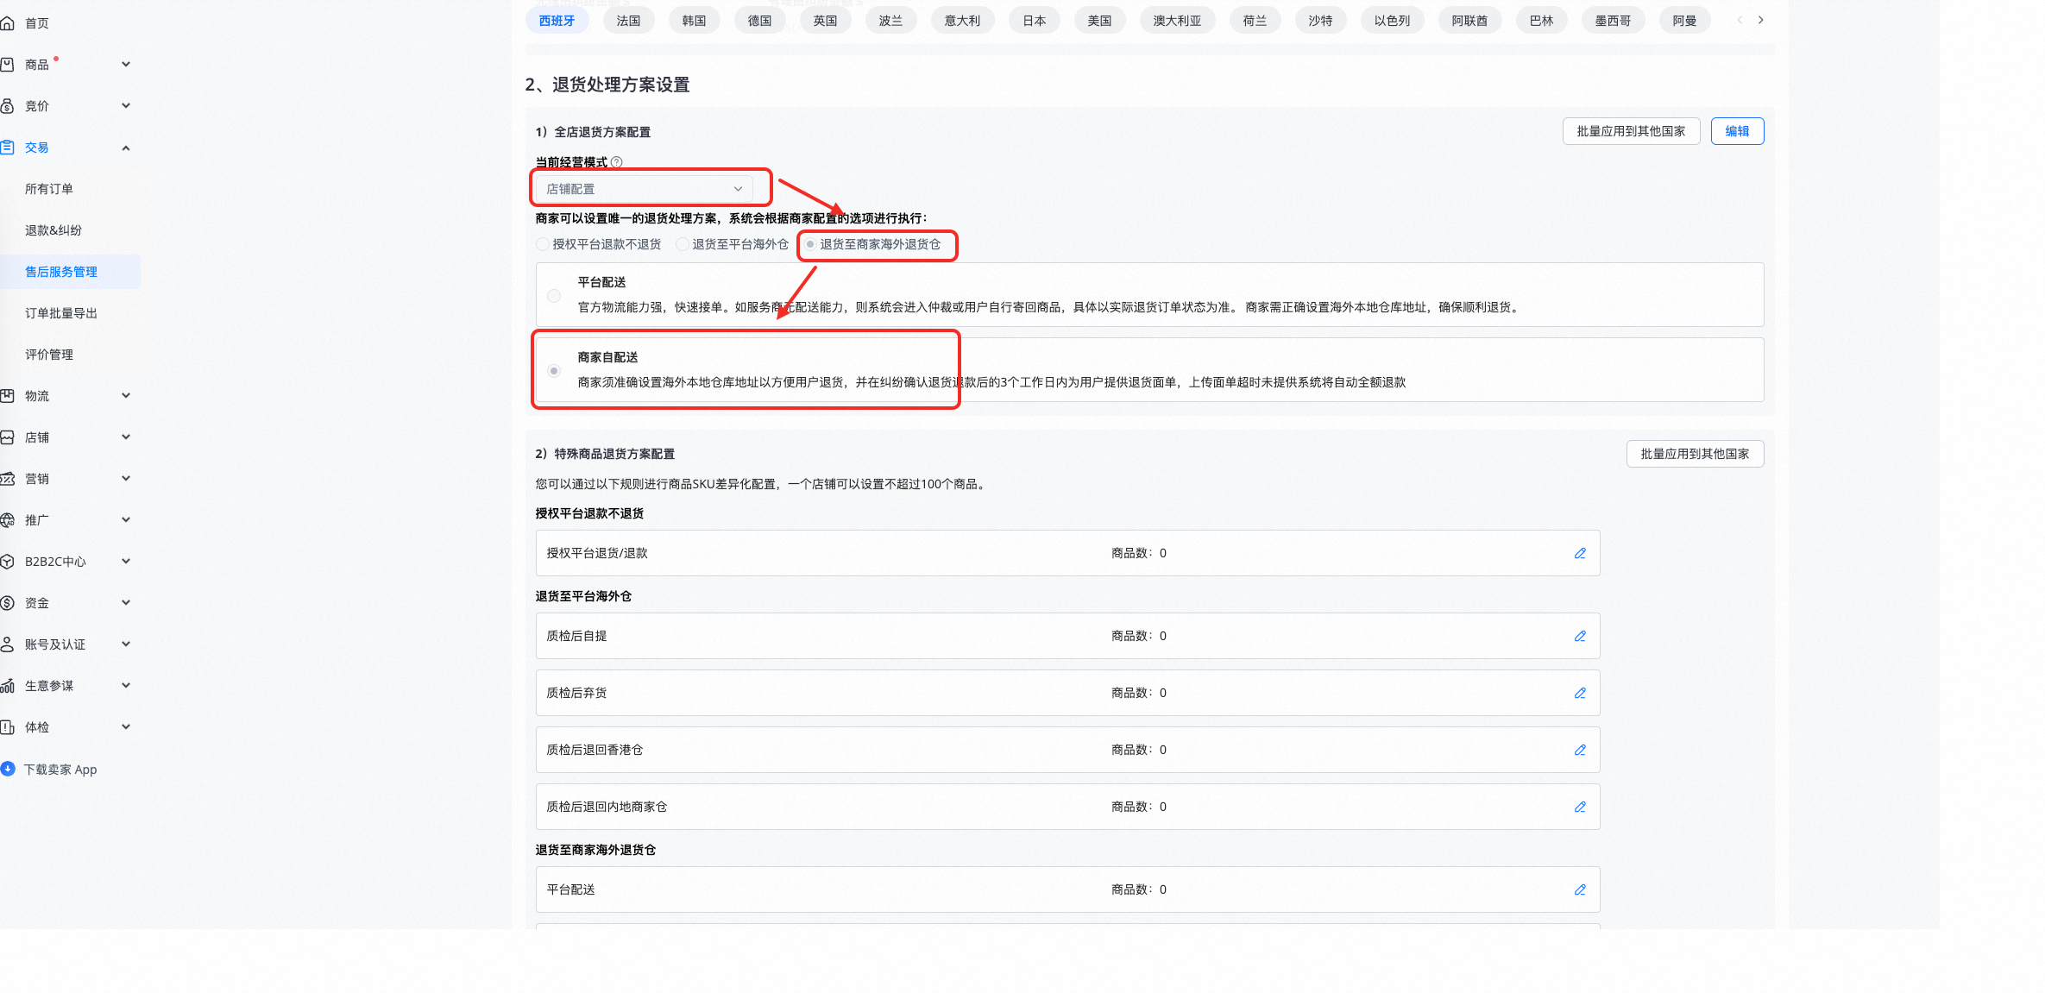This screenshot has height=993, width=2045.
Task: Open the 商品 section in the sidebar
Action: tap(38, 64)
